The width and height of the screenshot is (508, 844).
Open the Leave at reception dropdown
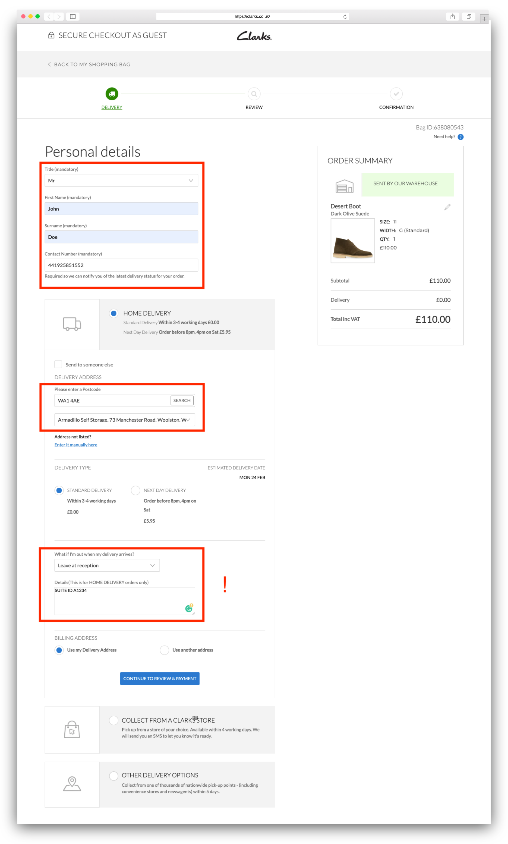click(x=107, y=565)
